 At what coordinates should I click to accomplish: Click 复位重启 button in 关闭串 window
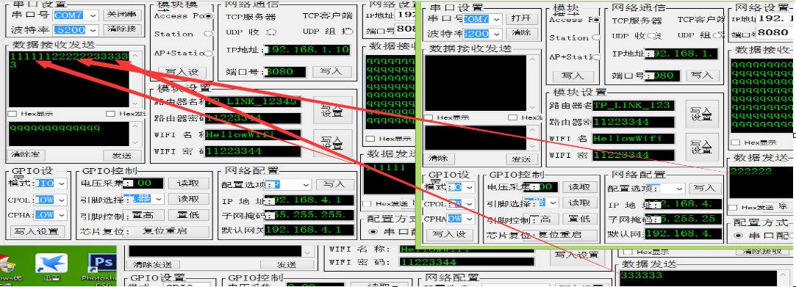tap(166, 231)
